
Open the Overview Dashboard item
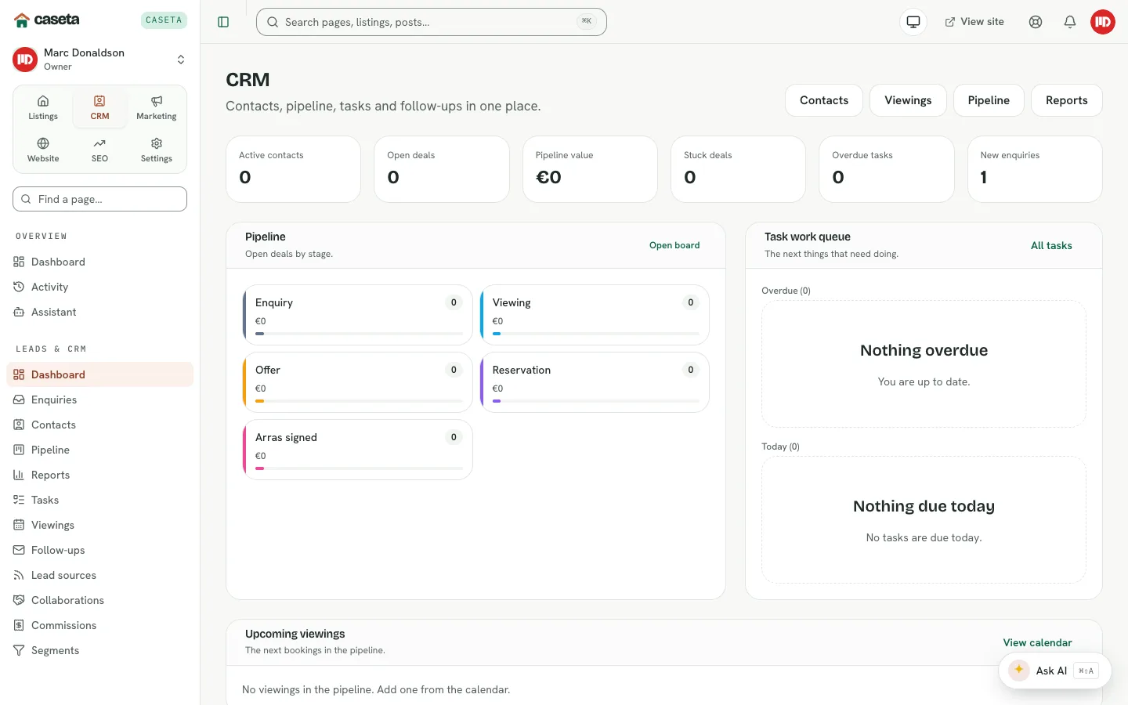coord(99,262)
